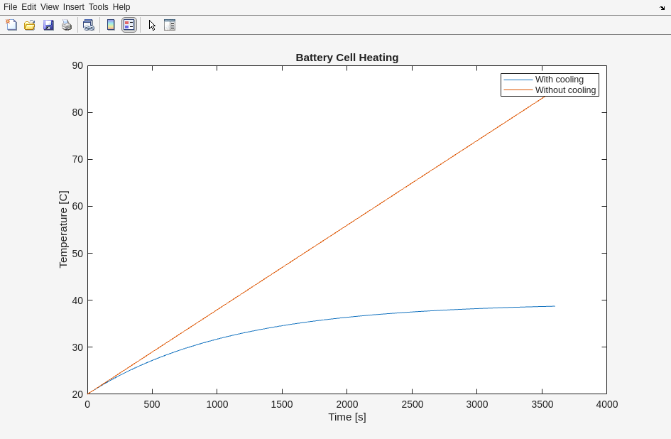Open the Property Inspector toolbar icon

click(170, 25)
